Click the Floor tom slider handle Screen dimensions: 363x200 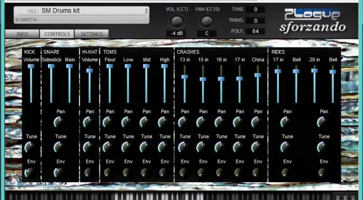tap(110, 66)
